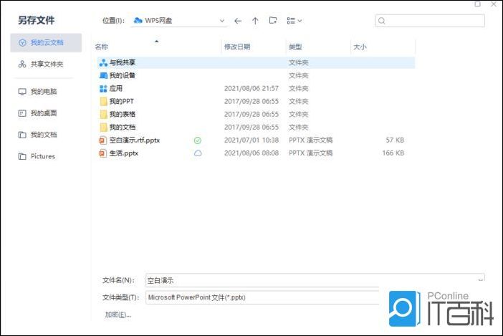This screenshot has width=503, height=336.
Task: Go back with the left arrow icon
Action: [238, 21]
